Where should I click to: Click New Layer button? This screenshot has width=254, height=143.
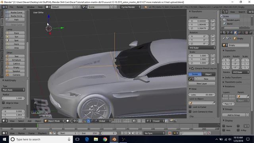click(202, 84)
